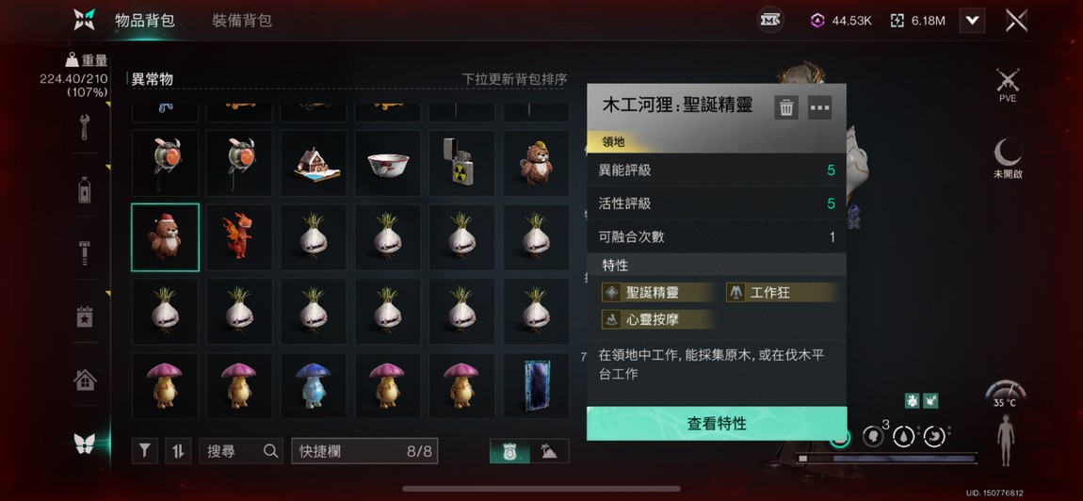Select the house territory category in sidebar

click(x=85, y=380)
